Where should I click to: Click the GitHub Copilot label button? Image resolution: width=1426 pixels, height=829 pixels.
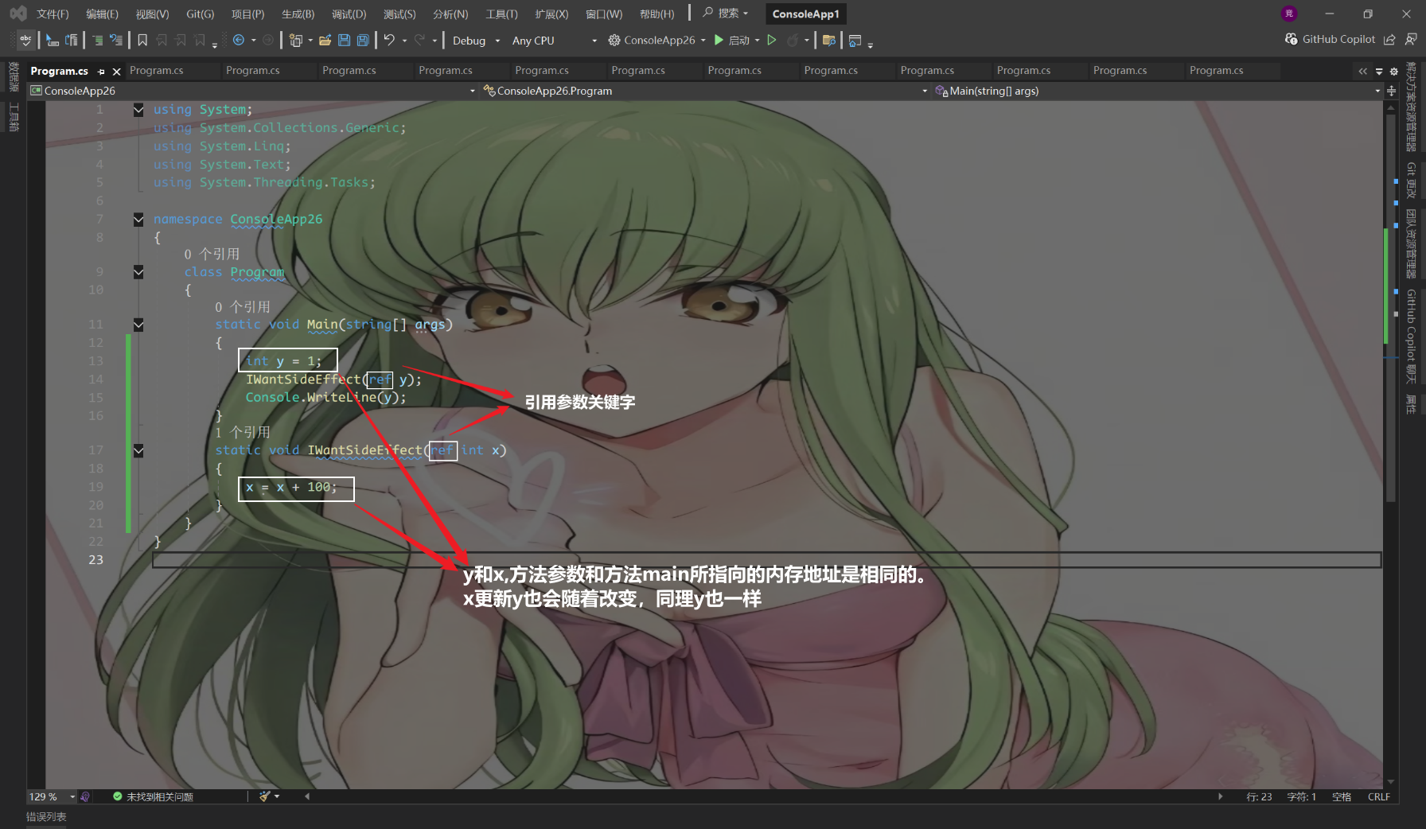pos(1338,39)
